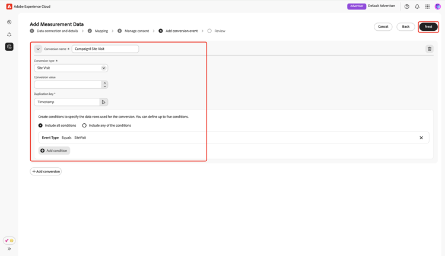445x256 pixels.
Task: Open the Conversion type dropdown
Action: [x=71, y=68]
